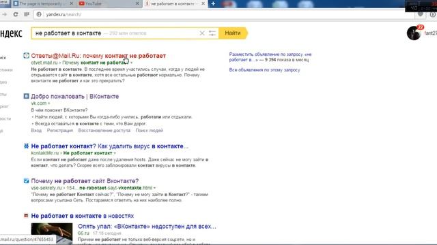The image size is (437, 245).
Task: Reload the page with the refresh icon
Action: click(16, 14)
